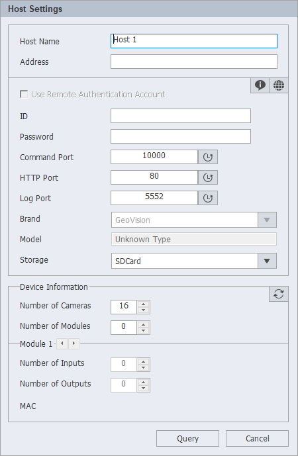
Task: Click the Query button
Action: coord(187,438)
